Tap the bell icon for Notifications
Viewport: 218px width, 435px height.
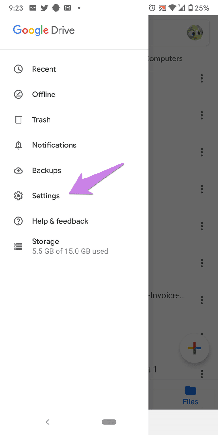tap(18, 145)
